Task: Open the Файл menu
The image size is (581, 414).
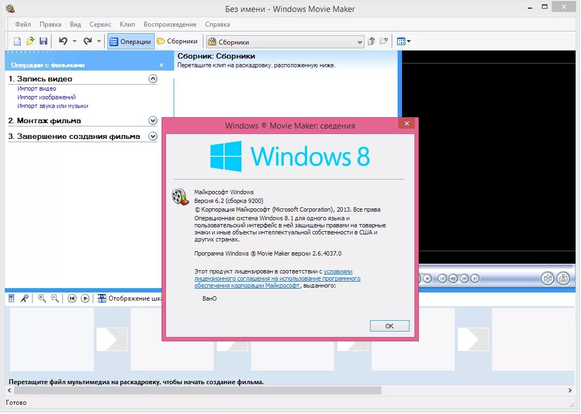Action: tap(23, 24)
